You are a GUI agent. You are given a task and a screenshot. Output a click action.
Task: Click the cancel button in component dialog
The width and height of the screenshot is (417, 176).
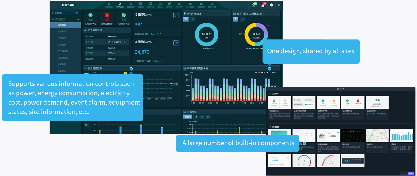coord(403,173)
